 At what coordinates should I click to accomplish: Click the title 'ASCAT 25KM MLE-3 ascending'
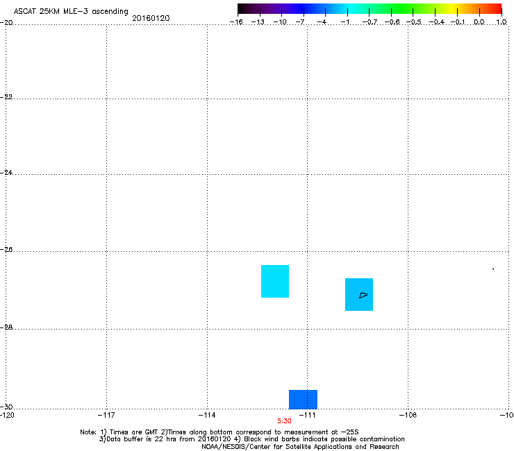tap(71, 11)
